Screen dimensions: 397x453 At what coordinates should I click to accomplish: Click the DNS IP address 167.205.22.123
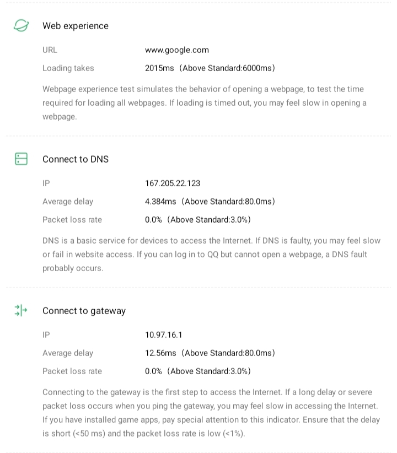[x=173, y=184]
